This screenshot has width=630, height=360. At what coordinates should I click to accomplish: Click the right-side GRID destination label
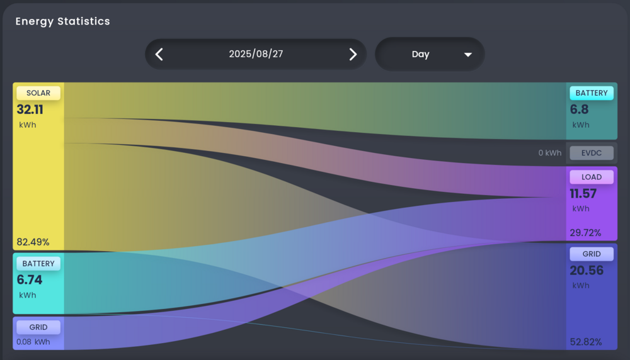tap(592, 254)
